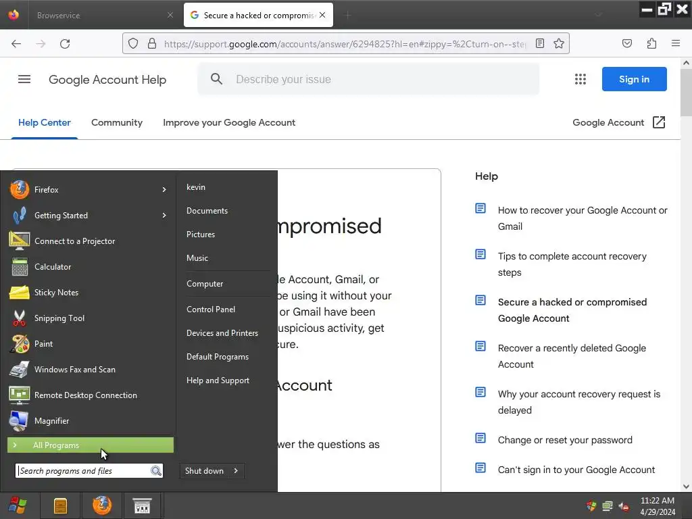Open Improve your Google Account tab

point(229,123)
